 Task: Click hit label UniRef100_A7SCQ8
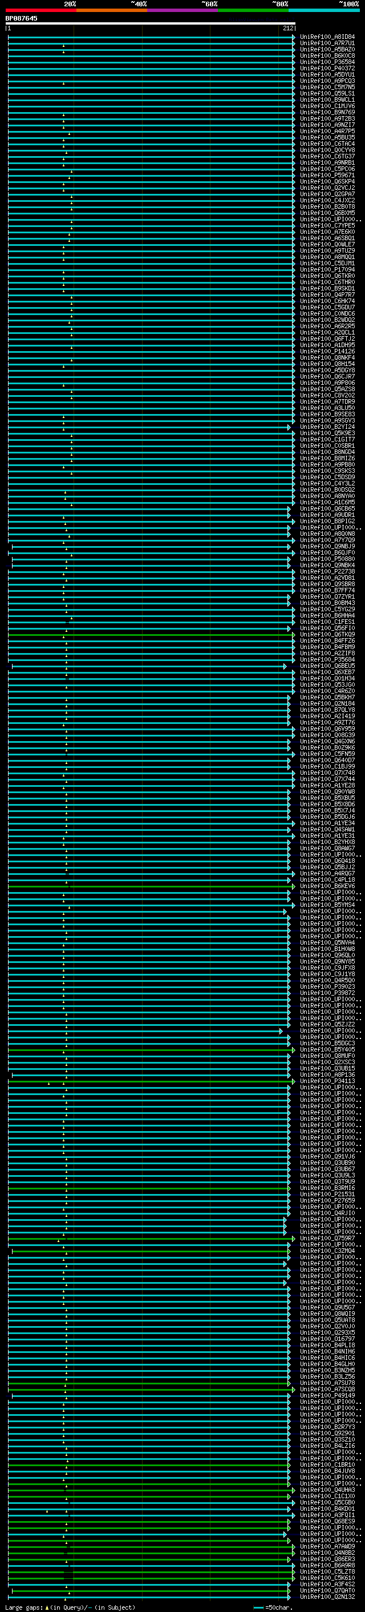coord(327,1389)
